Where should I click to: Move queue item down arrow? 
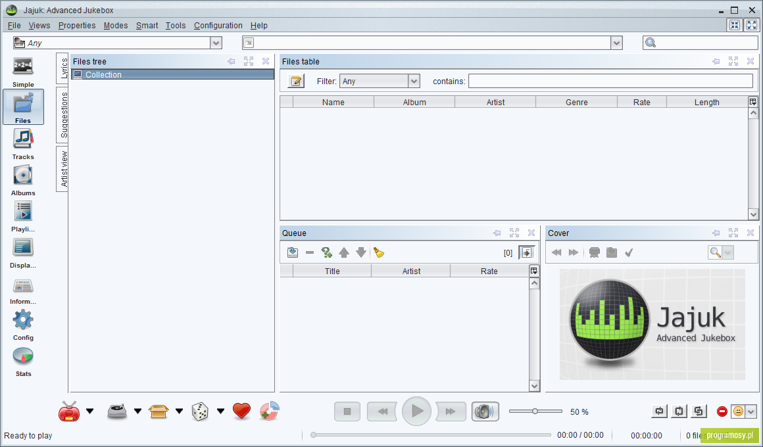[x=361, y=252]
